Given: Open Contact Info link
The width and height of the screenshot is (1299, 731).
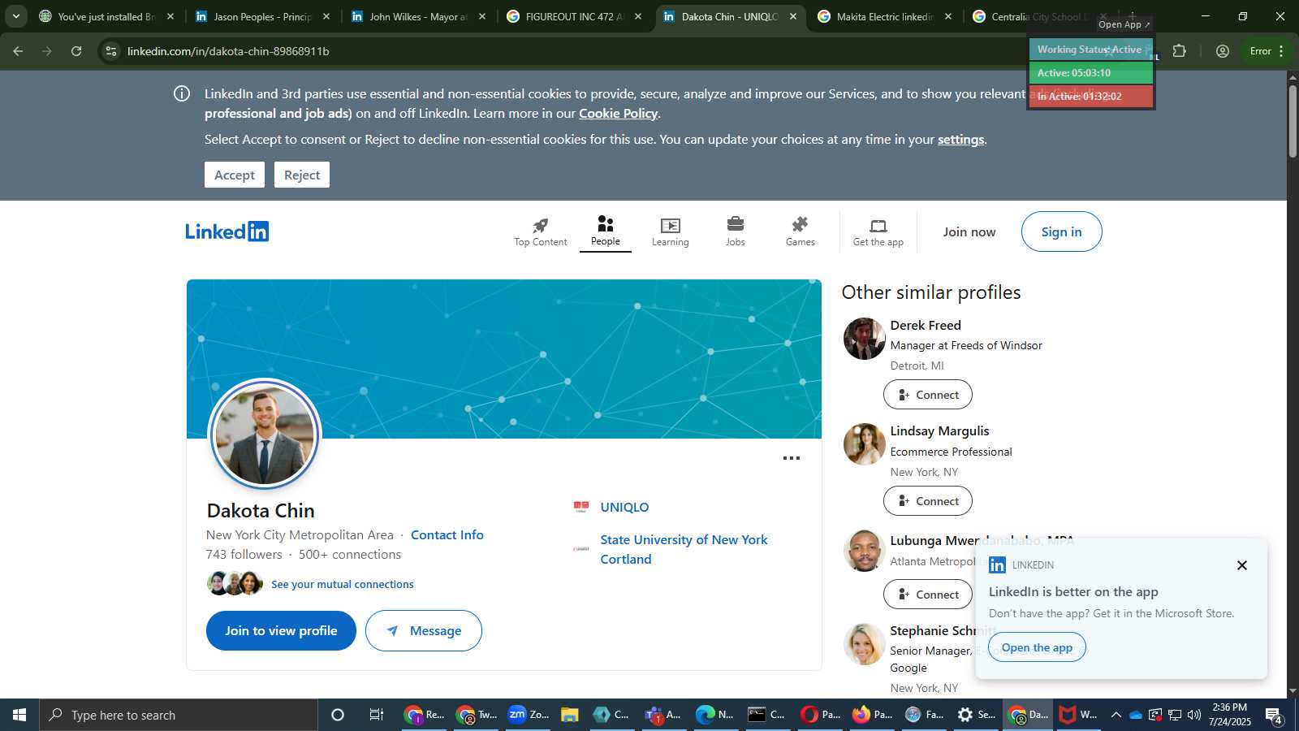Looking at the screenshot, I should coord(447,534).
